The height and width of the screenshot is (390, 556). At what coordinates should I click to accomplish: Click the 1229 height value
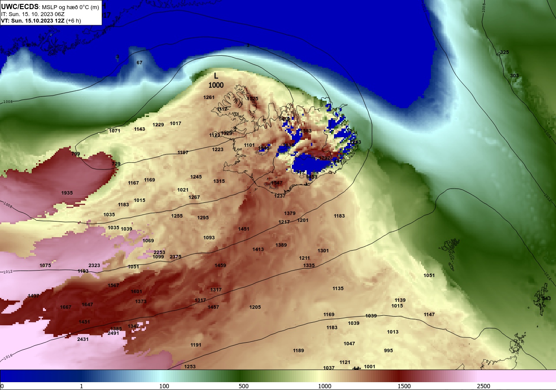[x=158, y=125]
